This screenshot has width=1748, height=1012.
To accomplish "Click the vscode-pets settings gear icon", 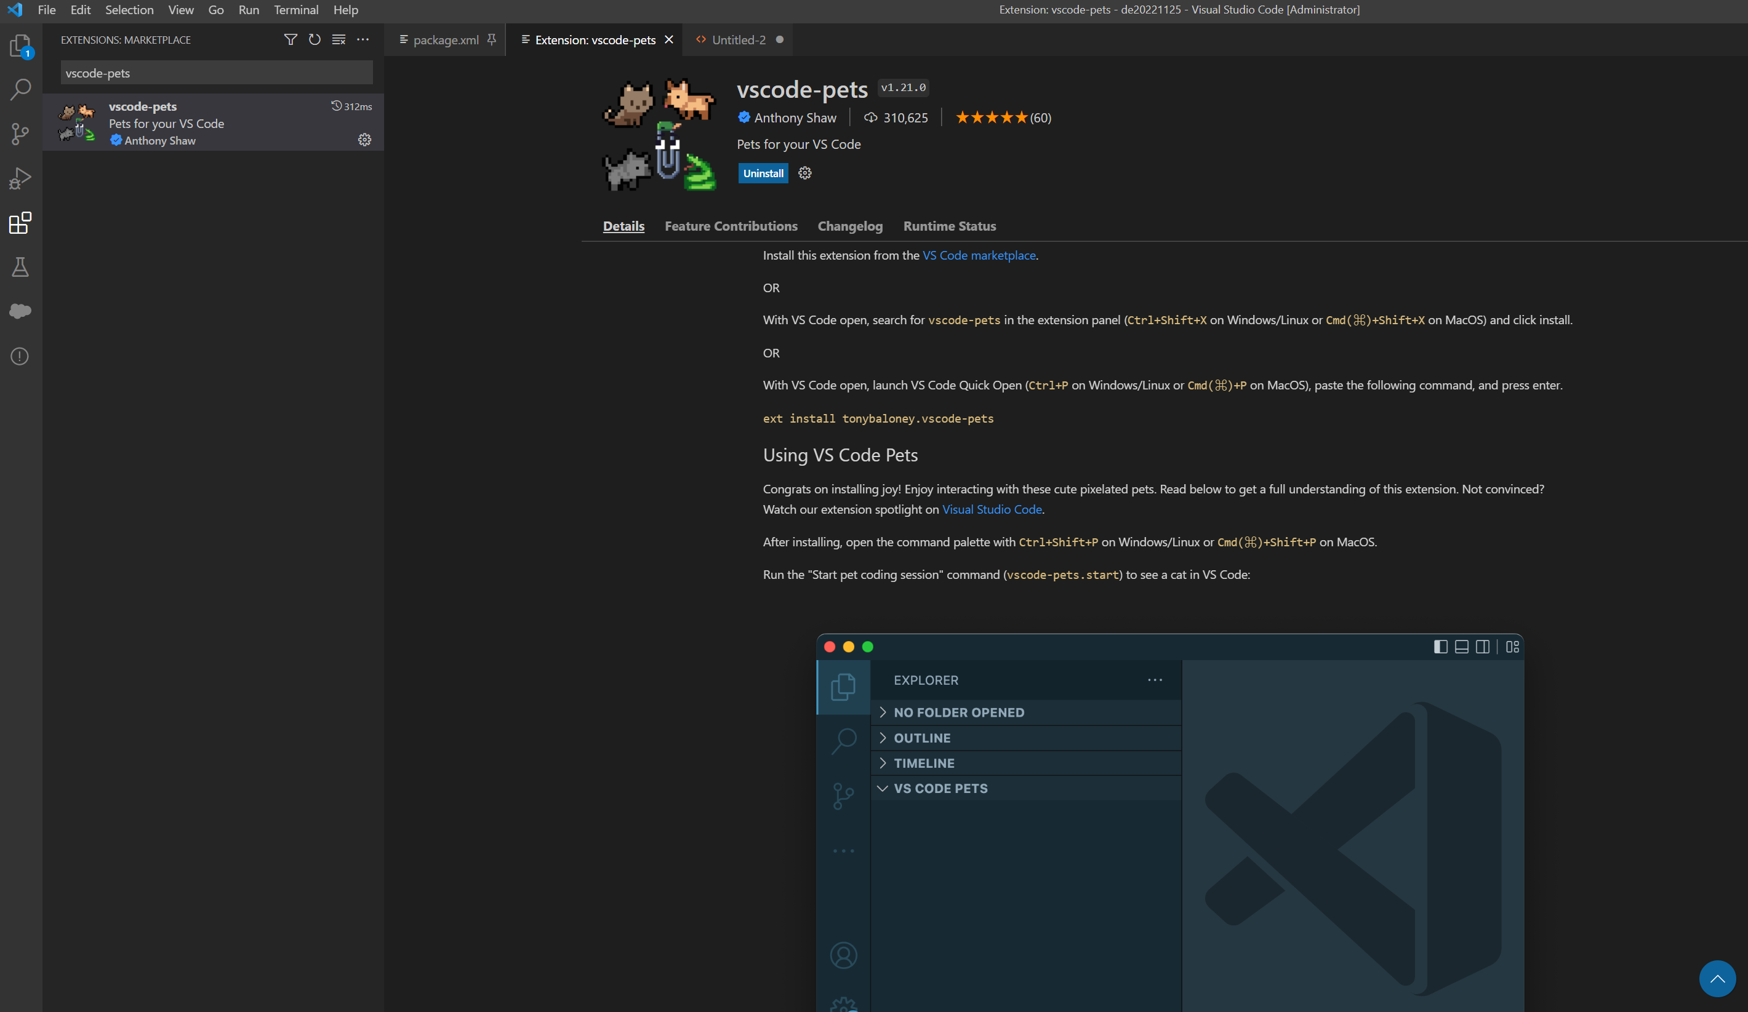I will pos(364,140).
